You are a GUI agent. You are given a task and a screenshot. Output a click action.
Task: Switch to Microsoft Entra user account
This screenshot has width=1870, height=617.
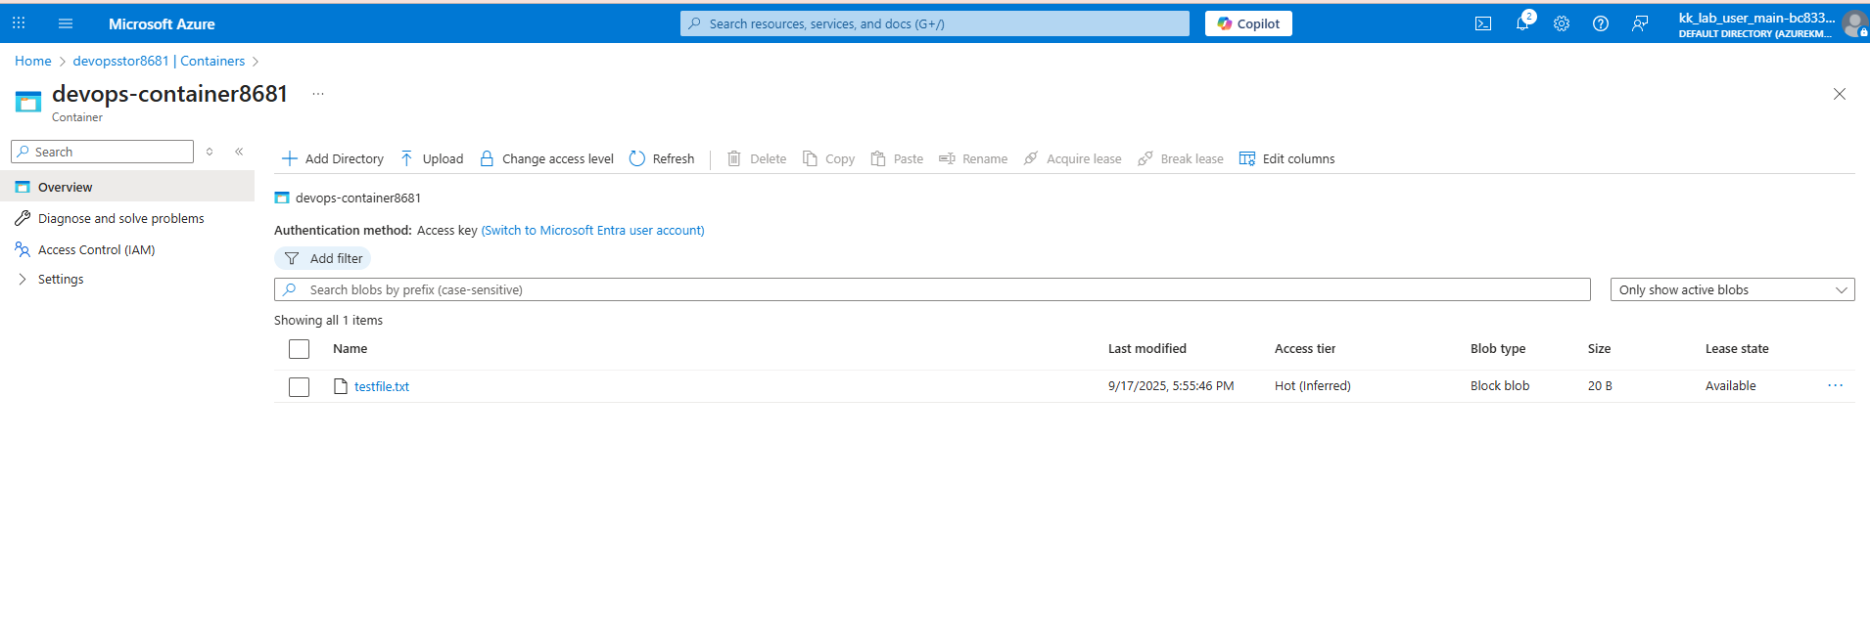pyautogui.click(x=593, y=230)
